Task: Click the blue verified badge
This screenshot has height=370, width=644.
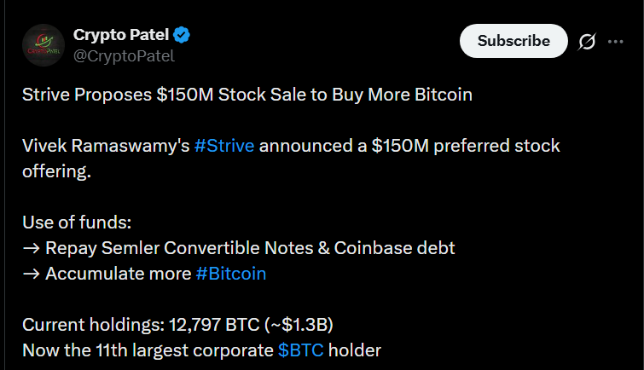Action: click(x=182, y=36)
